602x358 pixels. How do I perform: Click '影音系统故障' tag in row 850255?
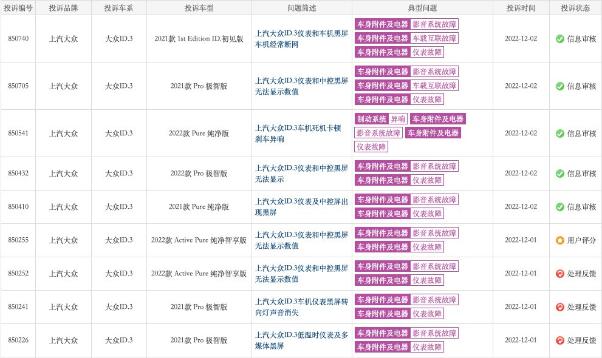(x=434, y=233)
